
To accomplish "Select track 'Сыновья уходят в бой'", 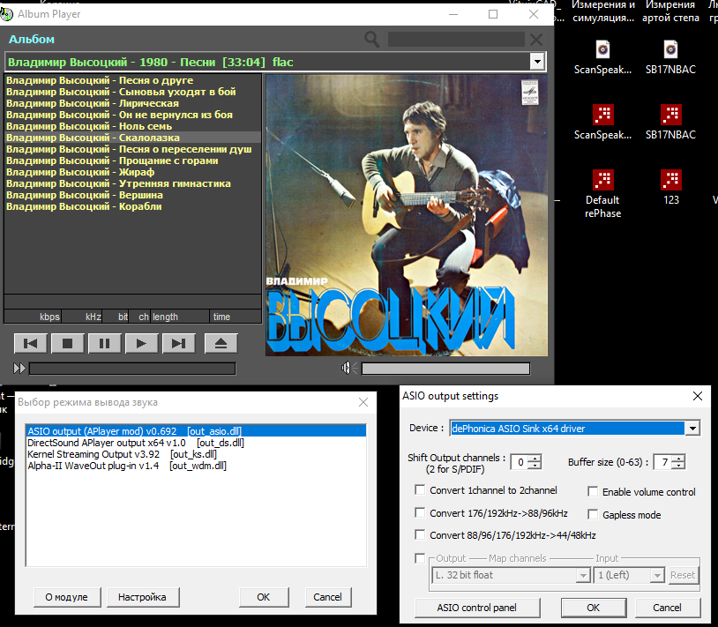I will [x=133, y=92].
